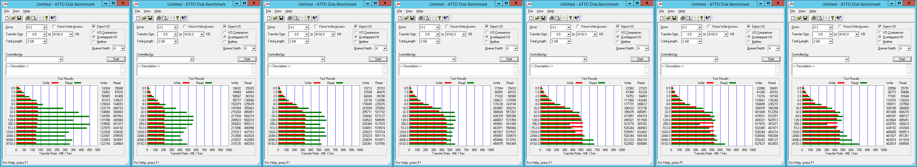Open the View menu in the fifth ATTO window
Image resolution: width=917 pixels, height=167 pixels.
pyautogui.click(x=540, y=11)
